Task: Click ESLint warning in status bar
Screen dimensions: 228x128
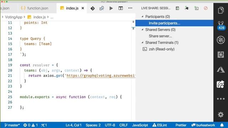Action: [160, 125]
